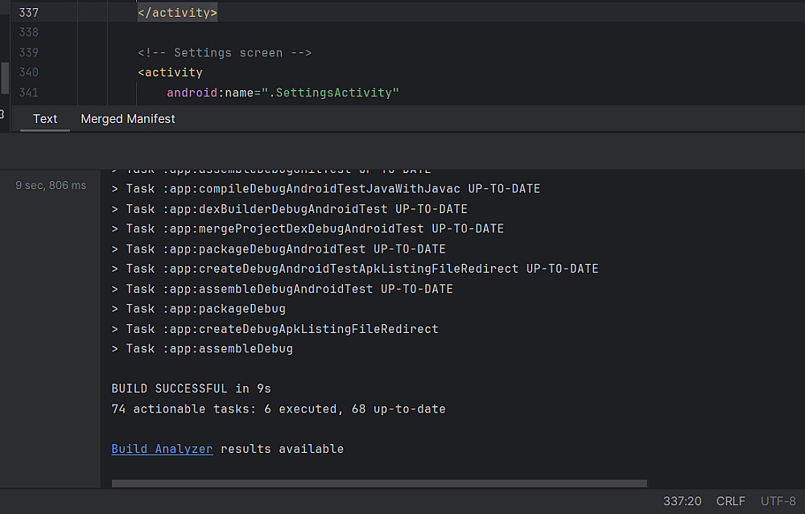Select the 9 sec, 806 ms build entry

(51, 186)
